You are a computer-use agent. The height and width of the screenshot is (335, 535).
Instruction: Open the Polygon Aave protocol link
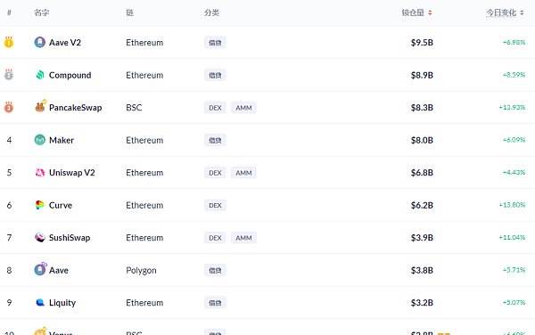pyautogui.click(x=59, y=270)
